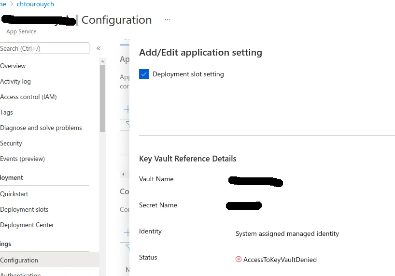Click the left scroll arrow under the settings table
The width and height of the screenshot is (395, 276).
pyautogui.click(x=124, y=174)
